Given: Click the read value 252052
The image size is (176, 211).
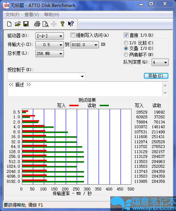Looking at the screenshot, I should tap(158, 166).
